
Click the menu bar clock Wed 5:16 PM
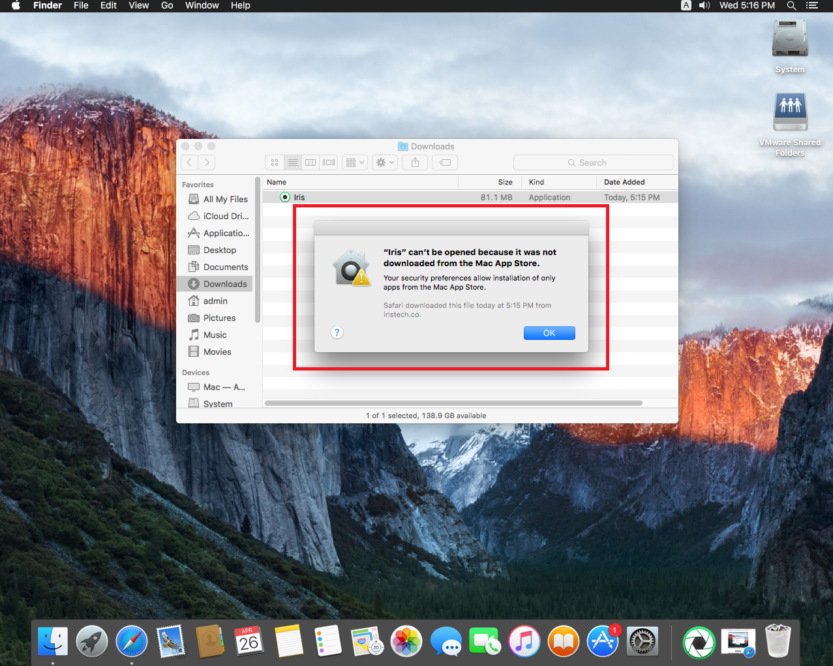click(747, 5)
